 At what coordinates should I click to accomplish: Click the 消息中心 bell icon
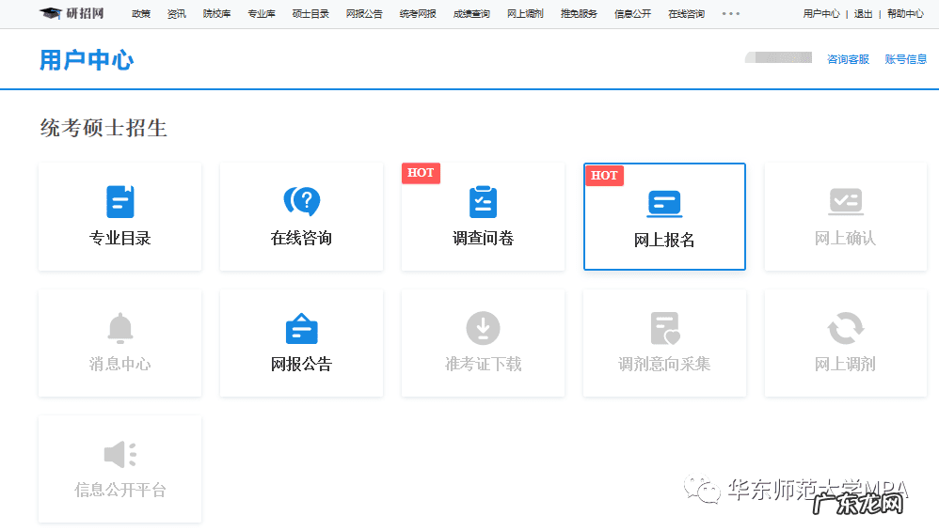click(120, 329)
